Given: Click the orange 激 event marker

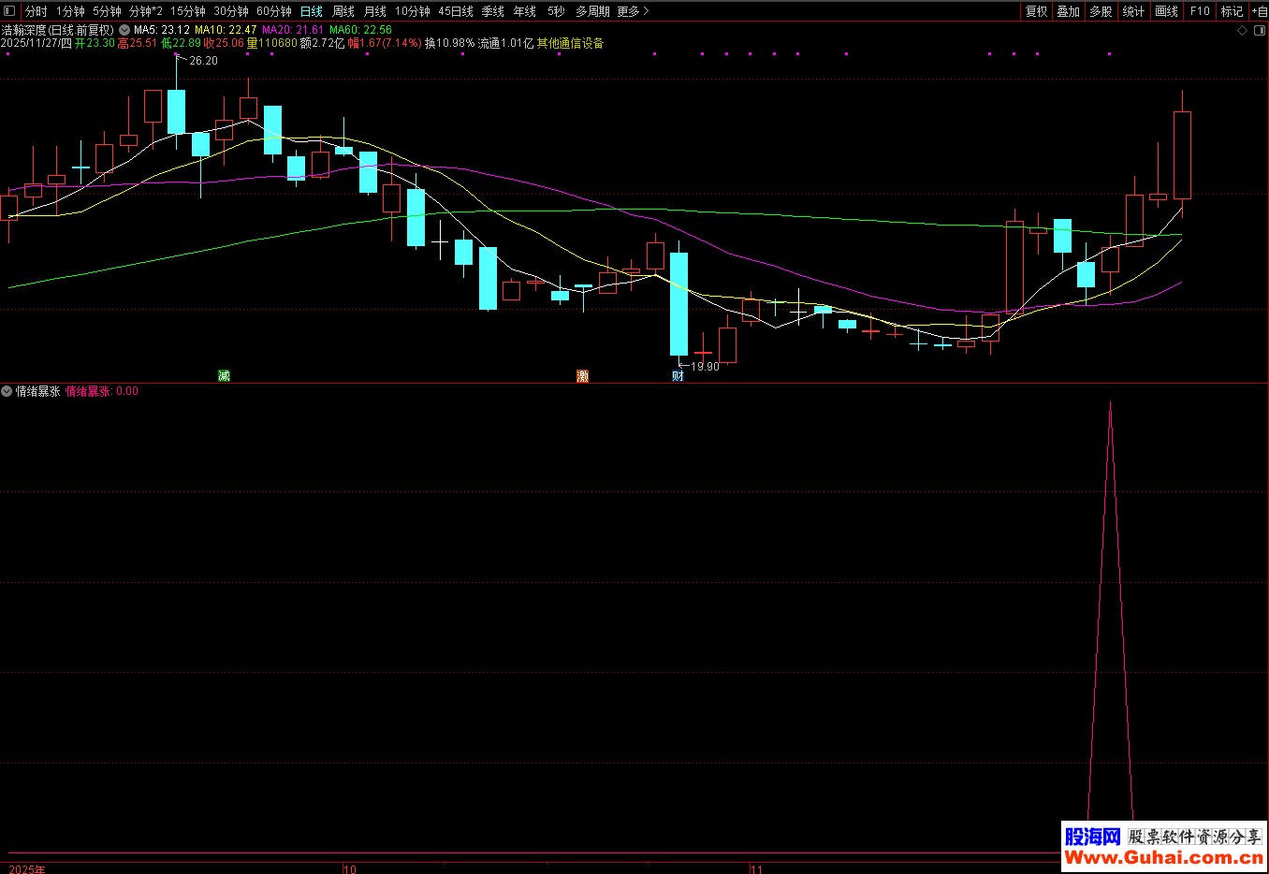Looking at the screenshot, I should [582, 376].
